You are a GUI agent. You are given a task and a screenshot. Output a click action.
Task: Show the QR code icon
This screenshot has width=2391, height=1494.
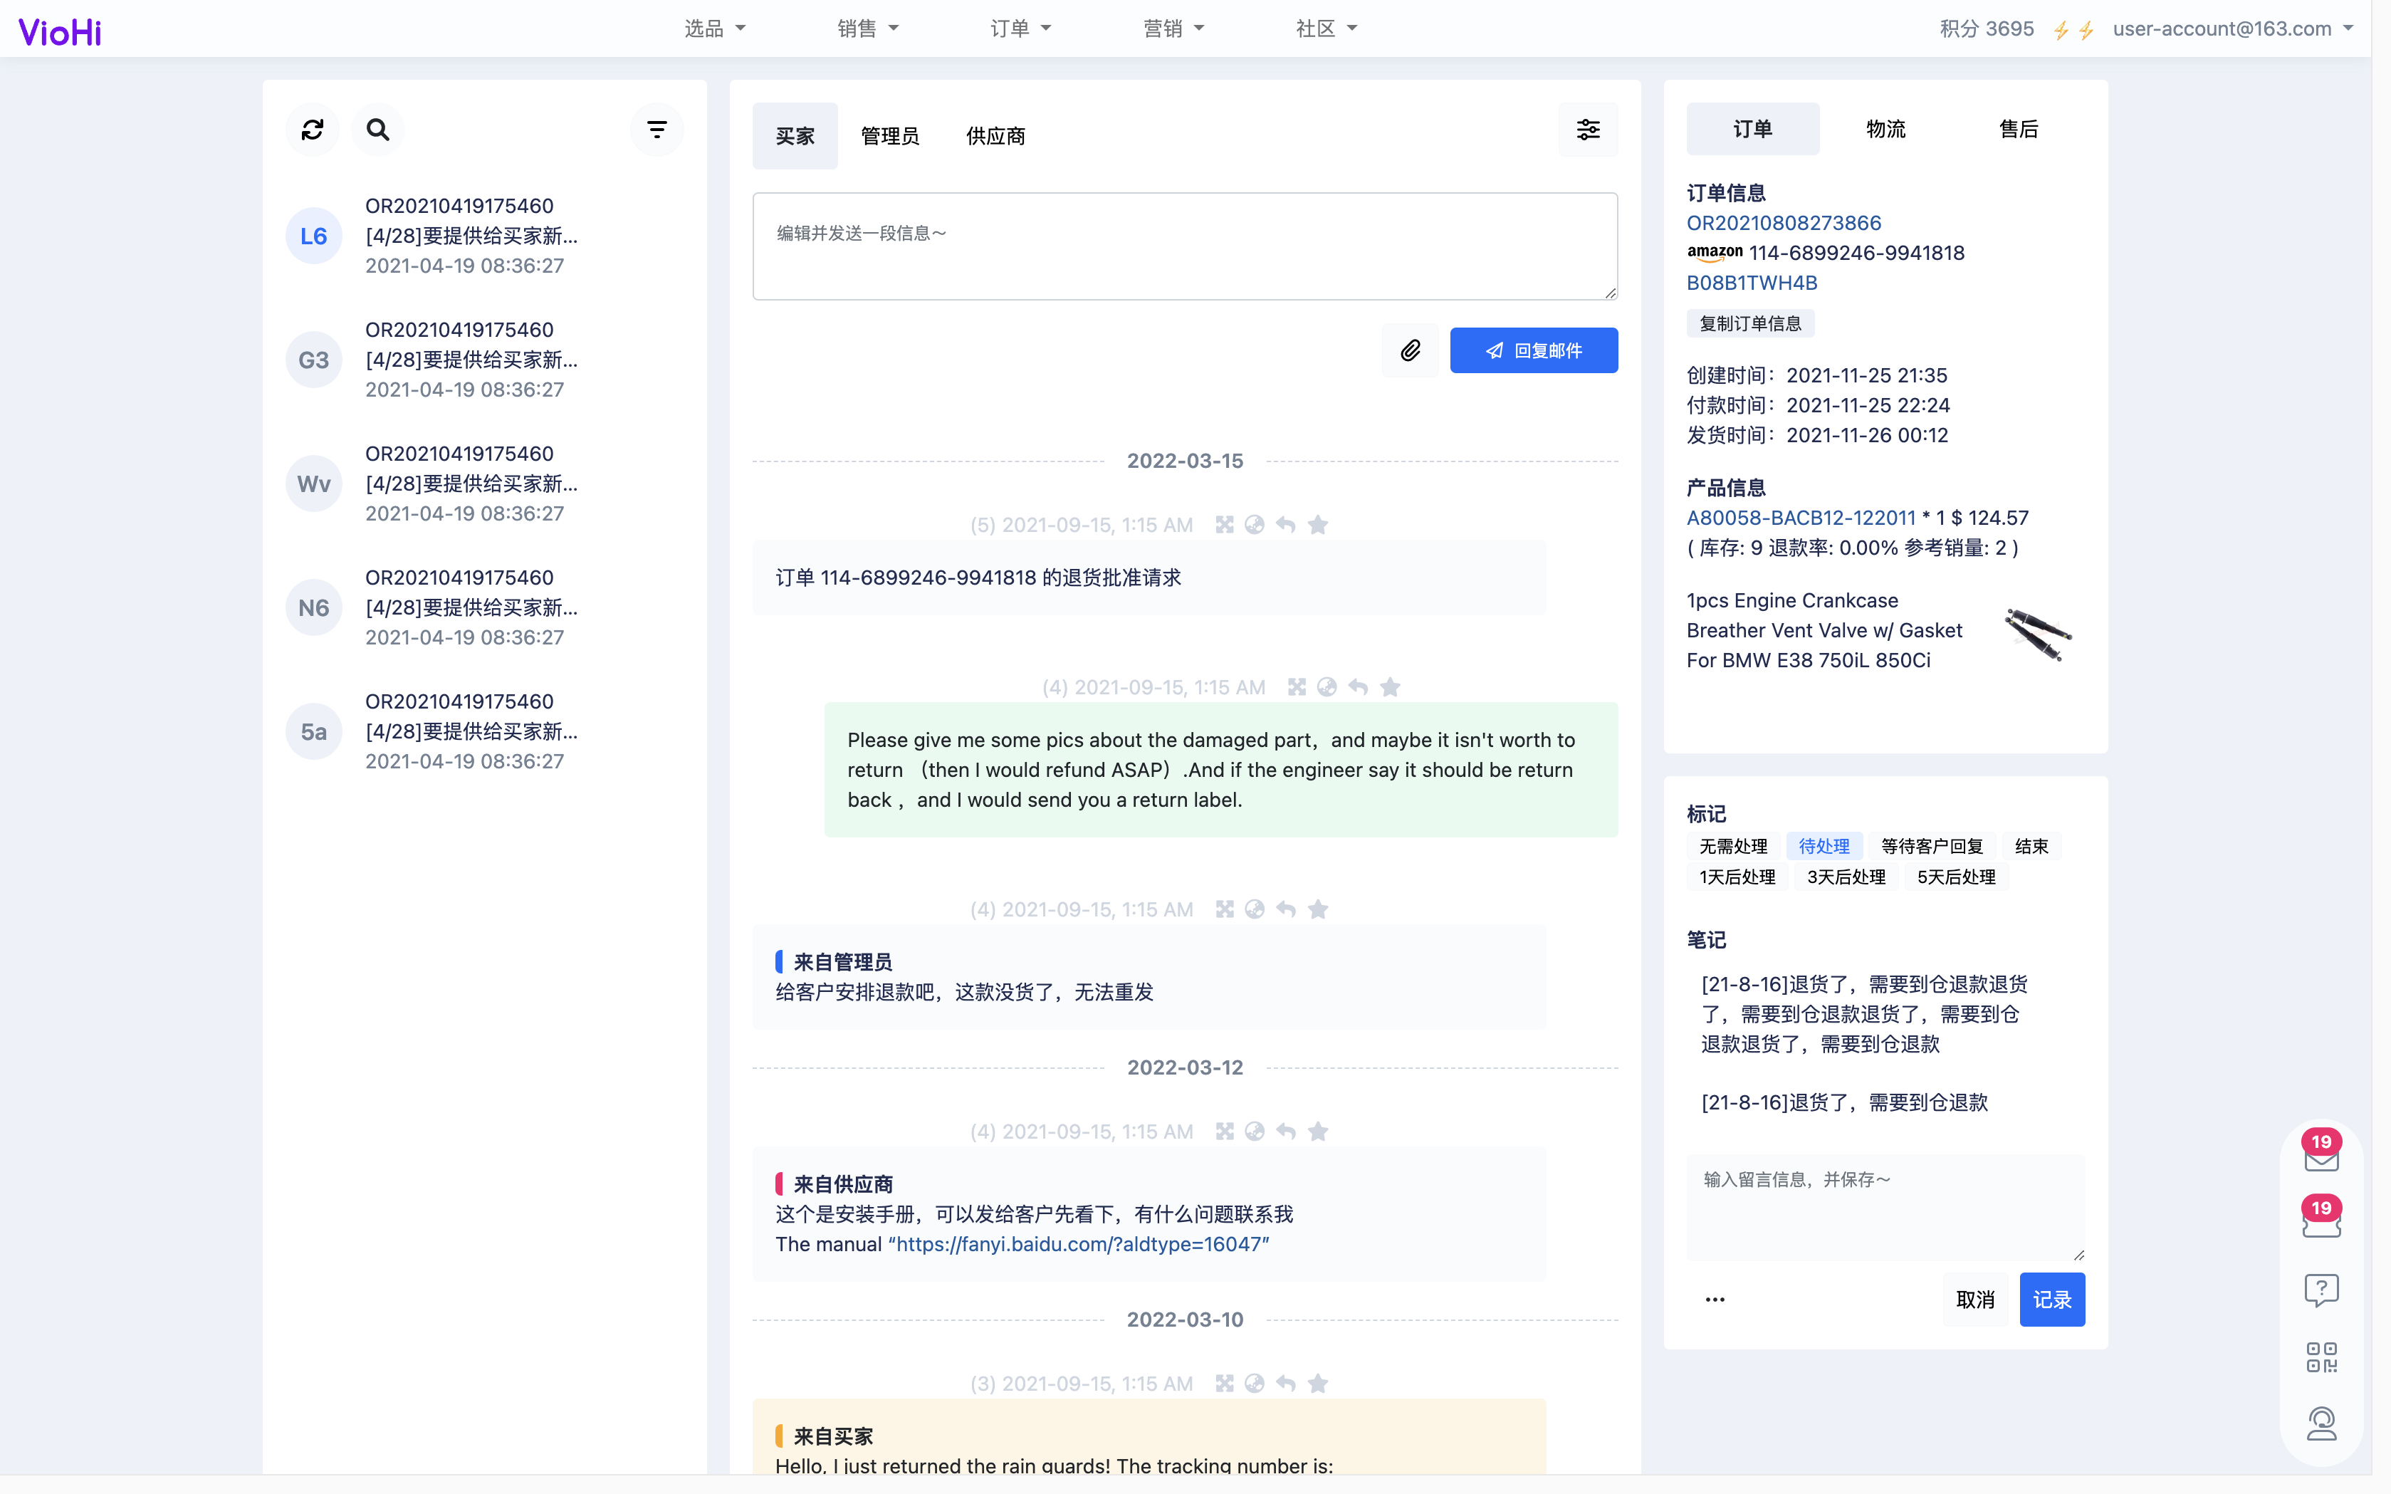click(x=2321, y=1357)
